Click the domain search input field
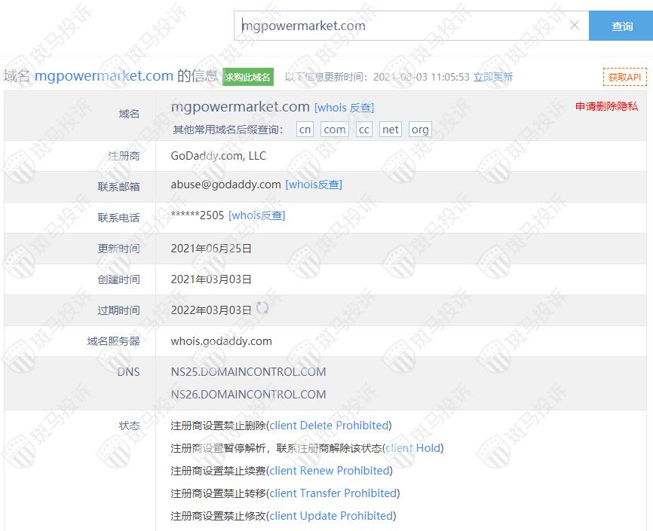 (x=400, y=26)
